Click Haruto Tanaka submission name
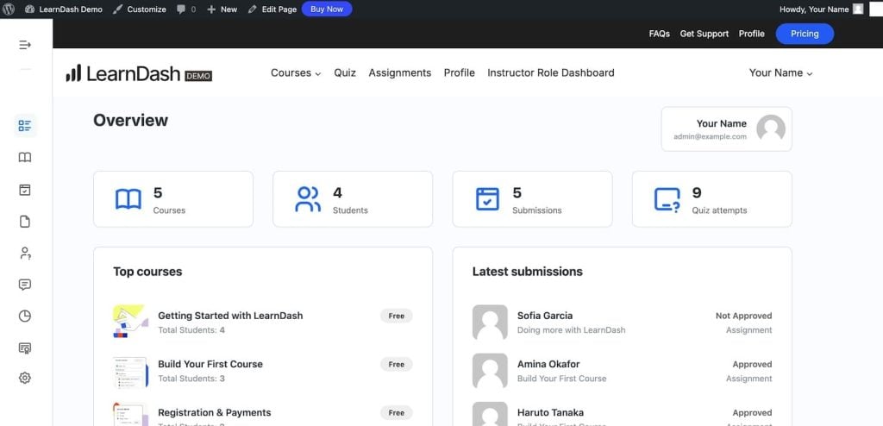The width and height of the screenshot is (883, 426). [550, 412]
